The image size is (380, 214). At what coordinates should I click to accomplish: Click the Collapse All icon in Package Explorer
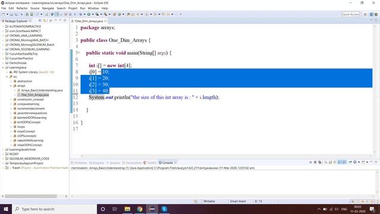pos(40,21)
